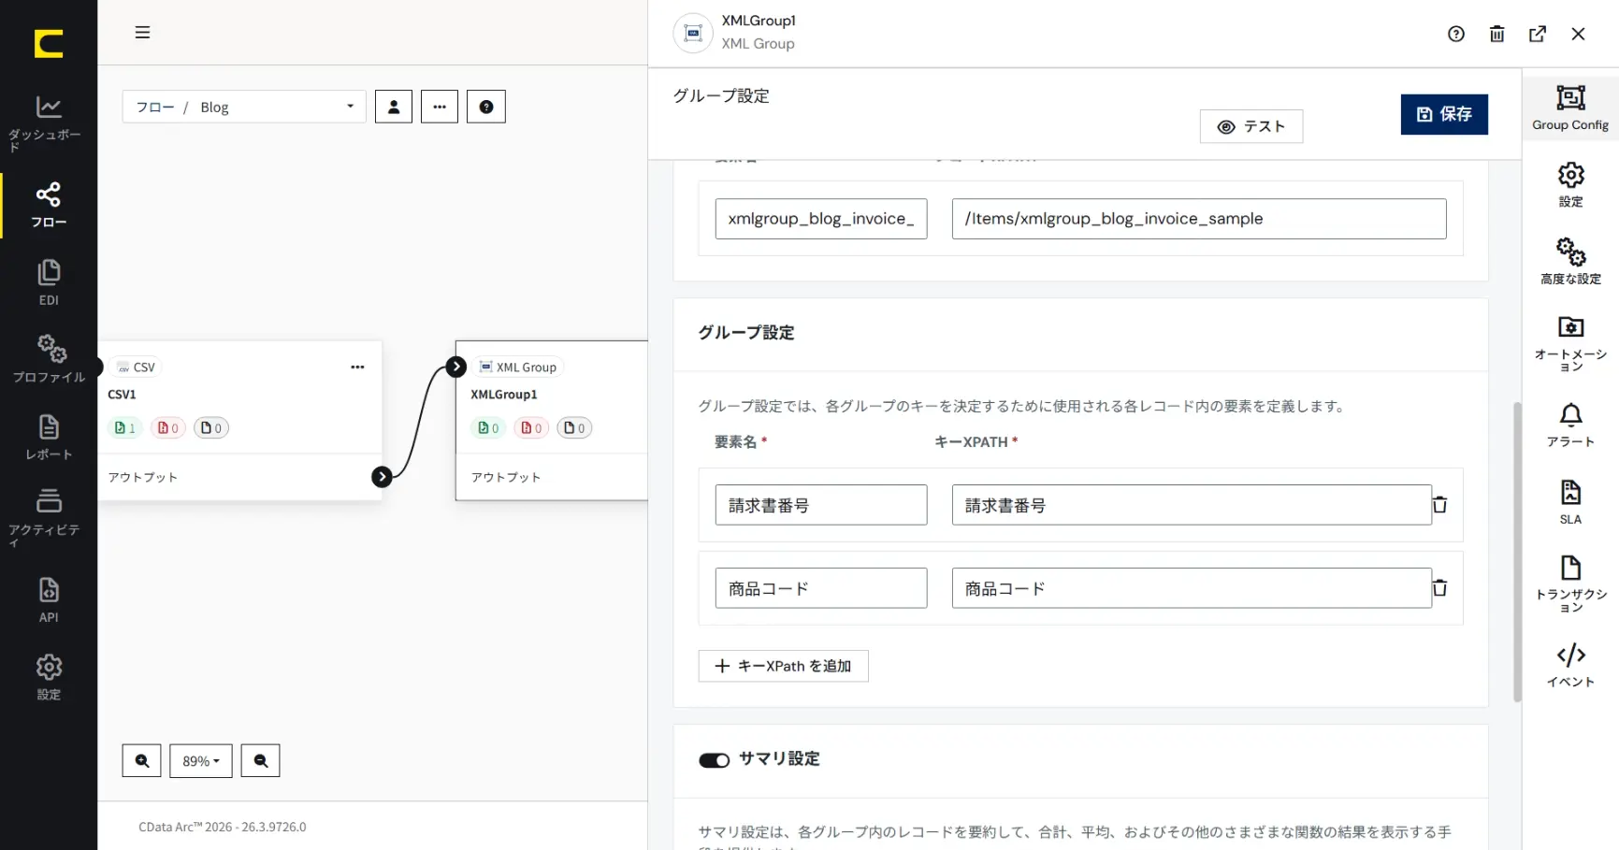Click the config panel vertical scrollbar
Screen dimensions: 1619x850
pyautogui.click(x=1517, y=552)
